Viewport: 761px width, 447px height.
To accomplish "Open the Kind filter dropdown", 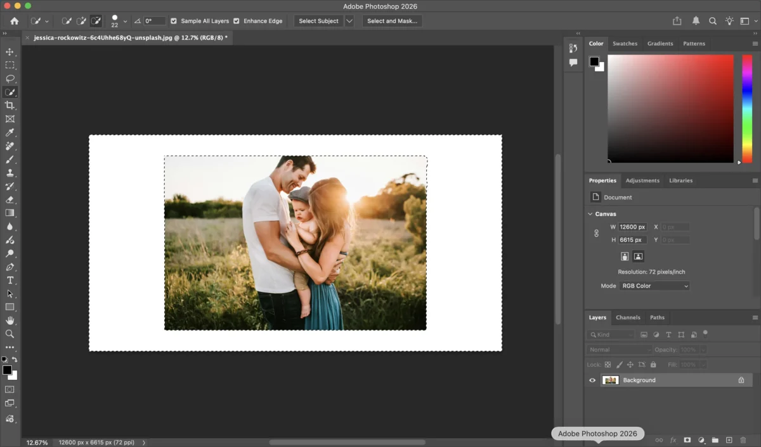I will tap(611, 334).
